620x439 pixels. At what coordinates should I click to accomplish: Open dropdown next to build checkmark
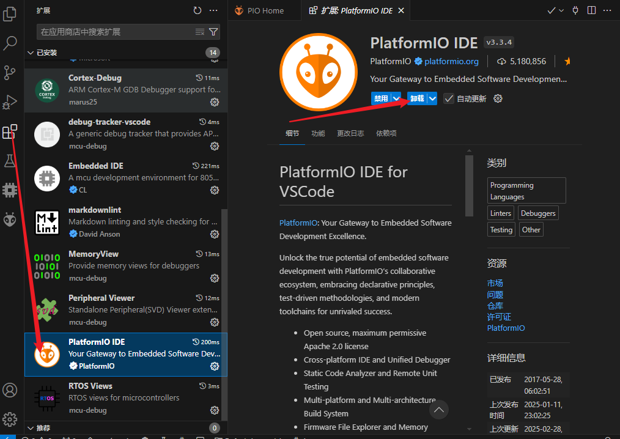[x=561, y=10]
